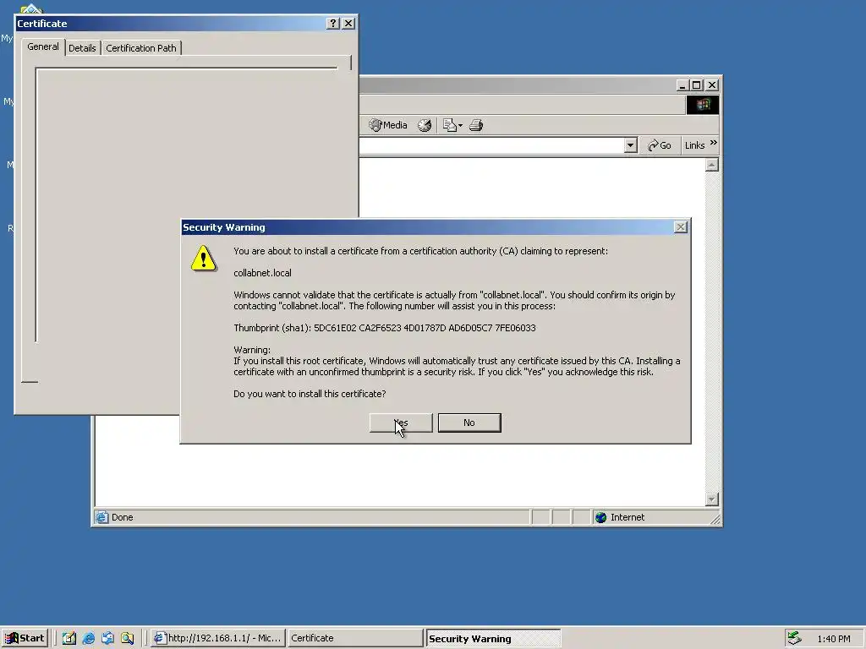
Task: Click the browser scrollbar down arrow
Action: pos(712,499)
